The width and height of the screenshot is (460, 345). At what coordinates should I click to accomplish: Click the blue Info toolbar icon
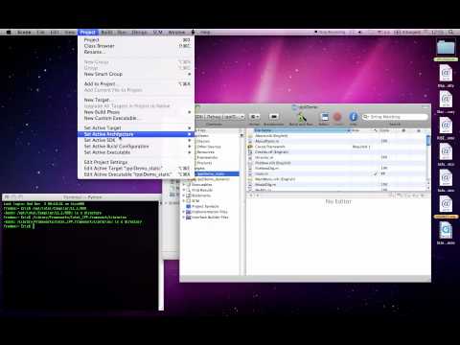click(x=353, y=117)
